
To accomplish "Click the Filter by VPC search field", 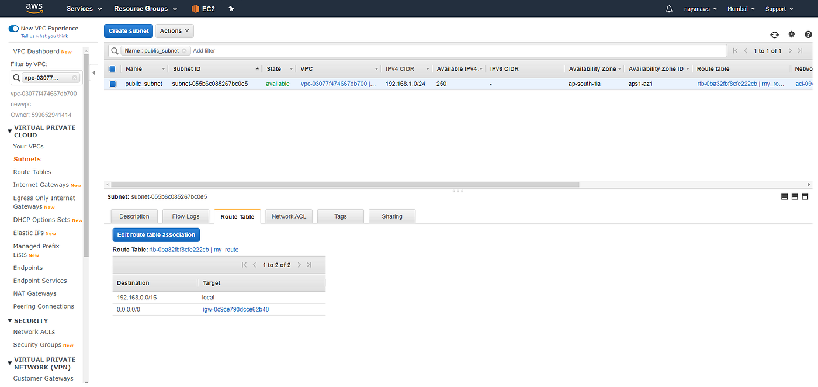I will tap(44, 77).
